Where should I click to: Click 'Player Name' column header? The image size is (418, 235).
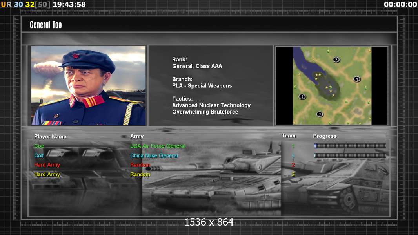point(50,137)
